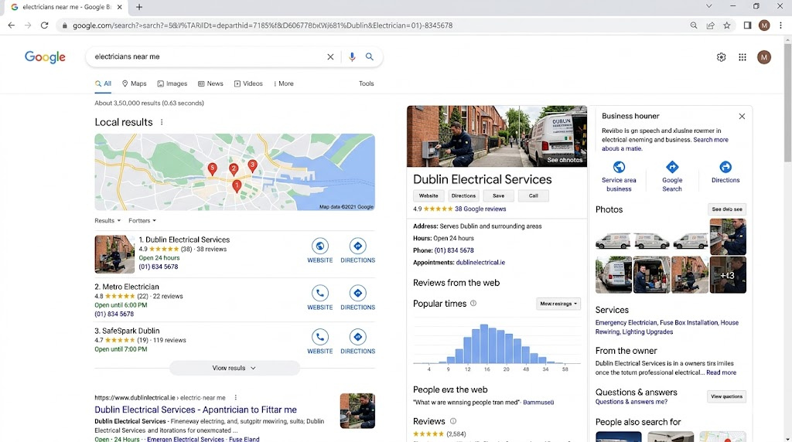This screenshot has height=442, width=792.
Task: Open 38 Google reviews link
Action: coord(480,209)
